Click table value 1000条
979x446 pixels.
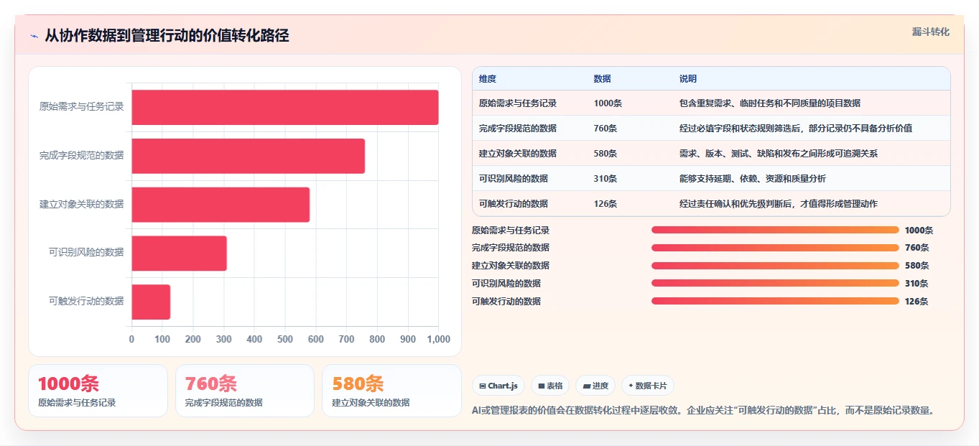608,103
